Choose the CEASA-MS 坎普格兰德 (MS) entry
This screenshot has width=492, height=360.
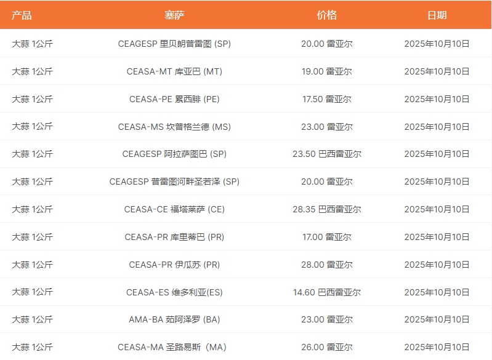(174, 127)
